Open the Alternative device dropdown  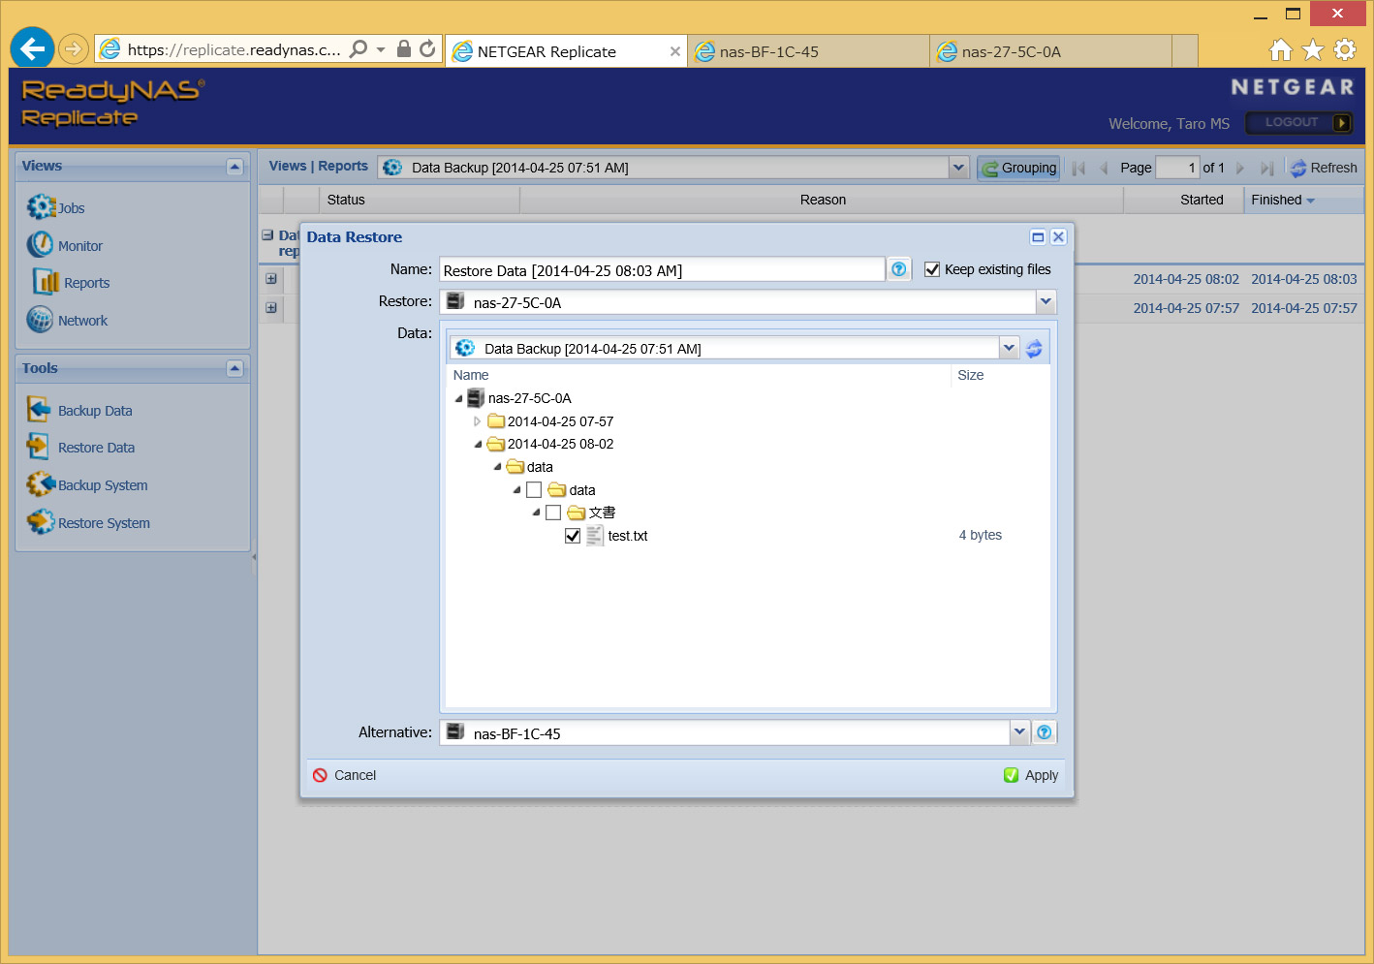(1019, 732)
